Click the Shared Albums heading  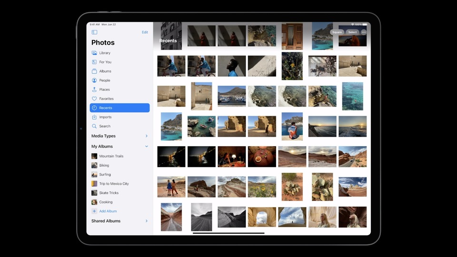(106, 221)
